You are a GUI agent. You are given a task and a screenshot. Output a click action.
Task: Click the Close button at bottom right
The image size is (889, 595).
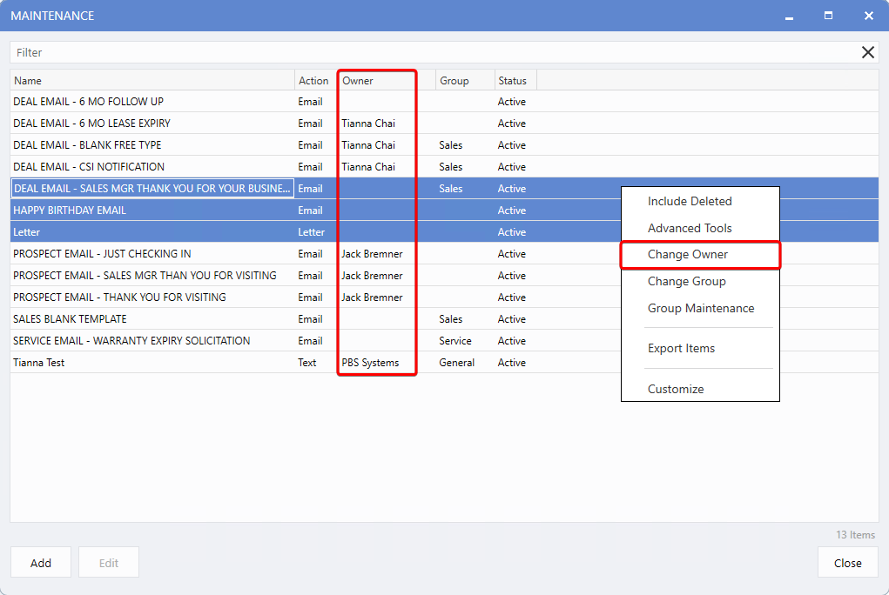[x=847, y=563]
